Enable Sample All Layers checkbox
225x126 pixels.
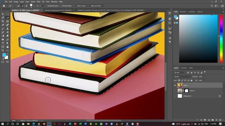[46, 6]
